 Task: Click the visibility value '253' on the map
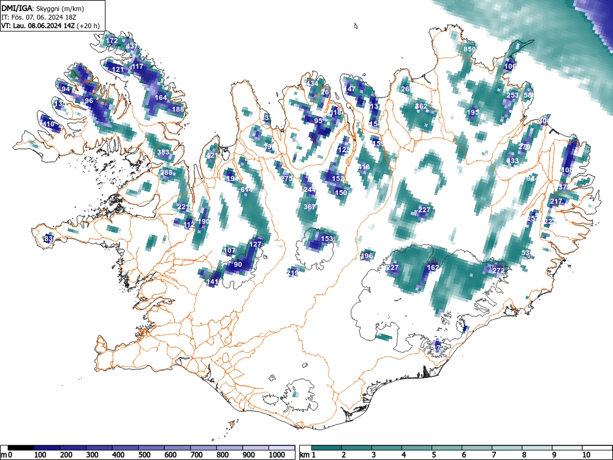pyautogui.click(x=512, y=96)
